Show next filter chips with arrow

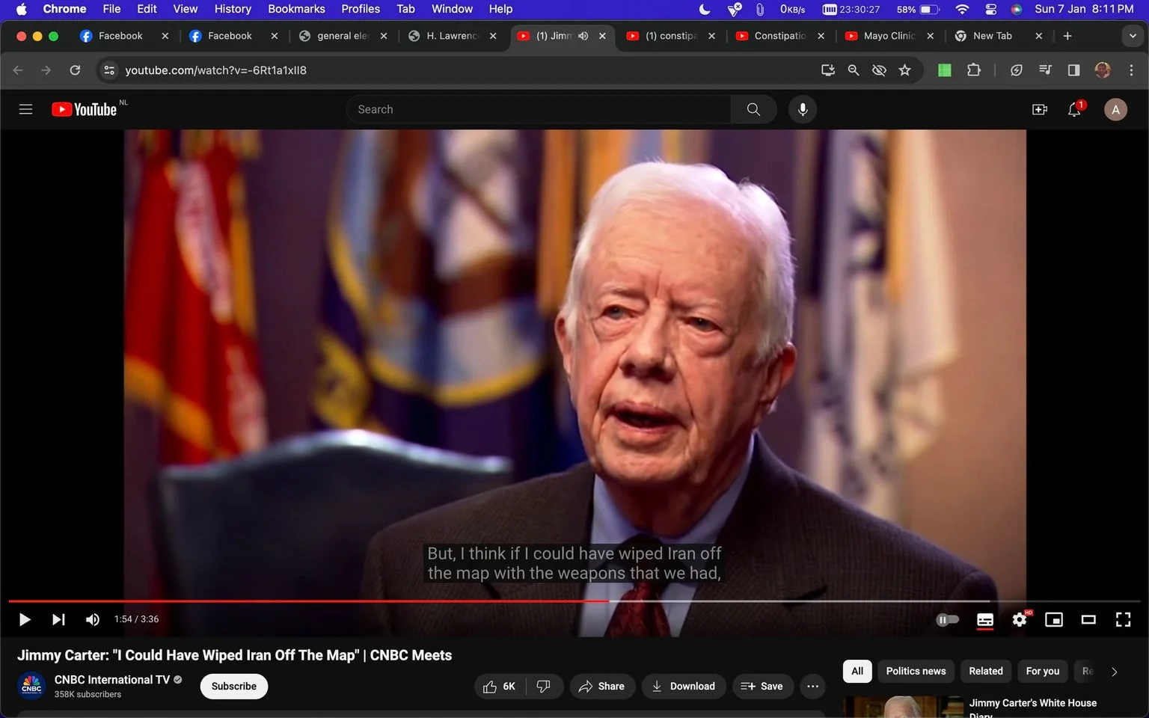[x=1115, y=672]
